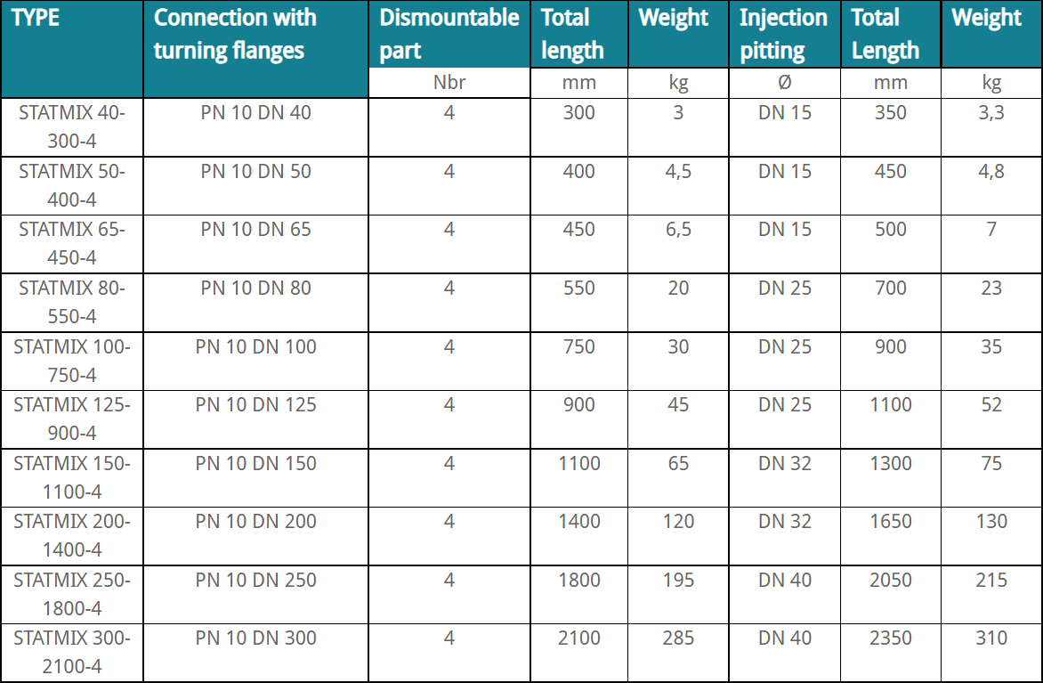Select the 285 weight value cell
The image size is (1043, 683).
[678, 638]
